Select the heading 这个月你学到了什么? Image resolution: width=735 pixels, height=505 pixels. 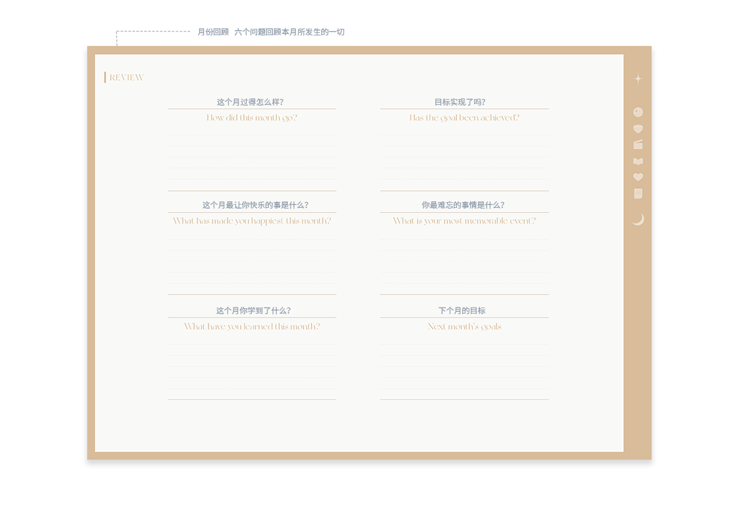pyautogui.click(x=254, y=310)
